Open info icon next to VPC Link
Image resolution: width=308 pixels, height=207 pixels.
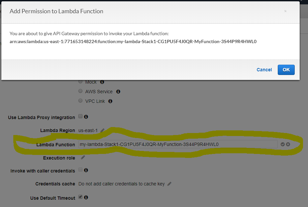tap(110, 101)
